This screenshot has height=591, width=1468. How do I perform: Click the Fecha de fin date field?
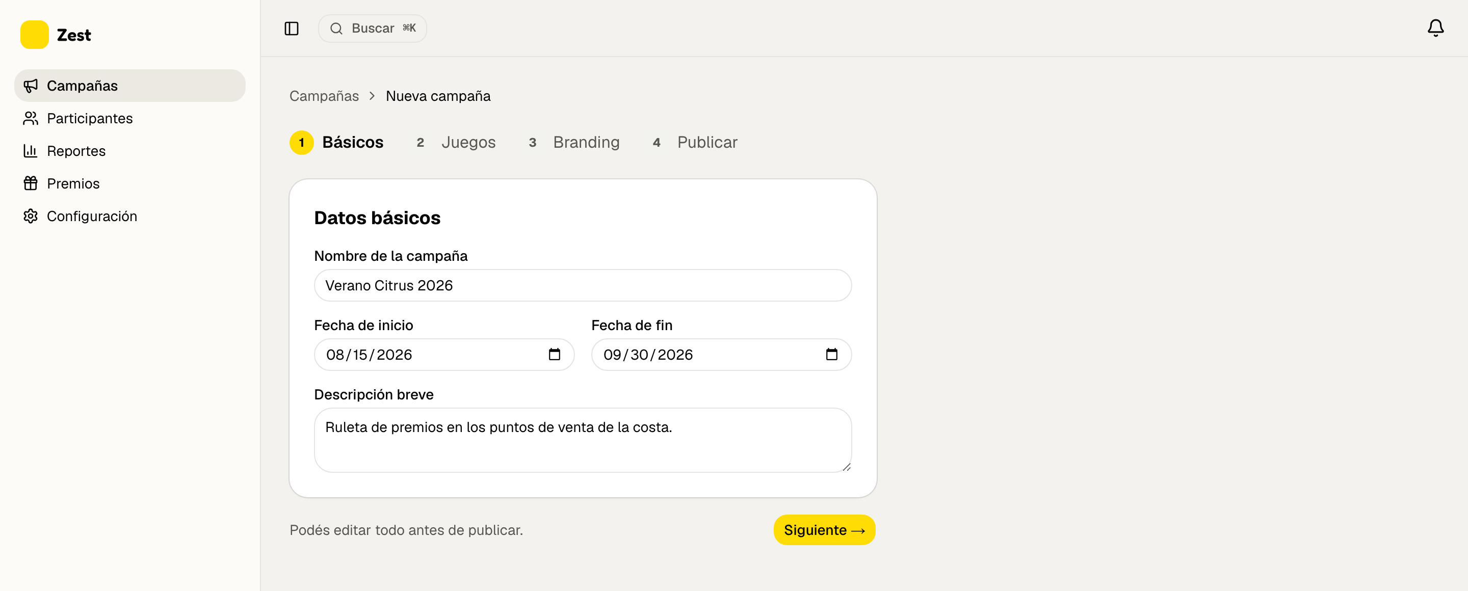tap(721, 355)
